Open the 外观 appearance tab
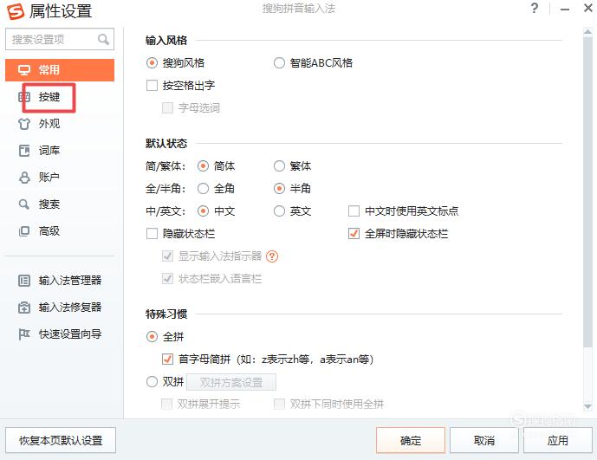 click(x=60, y=124)
